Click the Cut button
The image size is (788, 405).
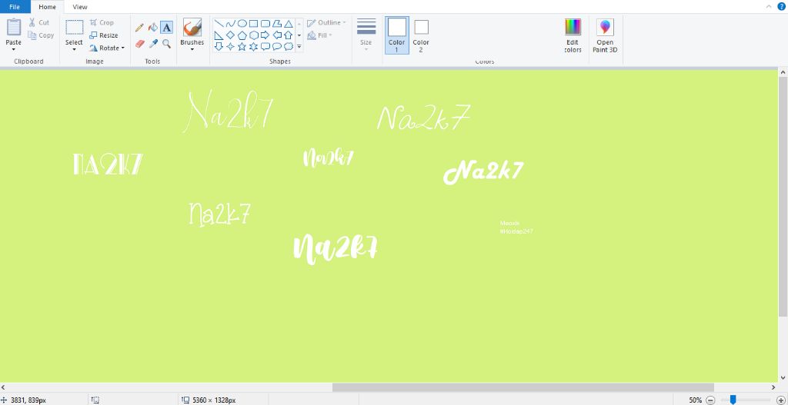coord(38,22)
